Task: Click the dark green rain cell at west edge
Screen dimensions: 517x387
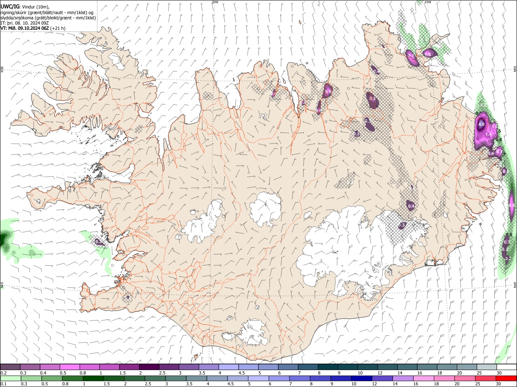Action: [4, 240]
